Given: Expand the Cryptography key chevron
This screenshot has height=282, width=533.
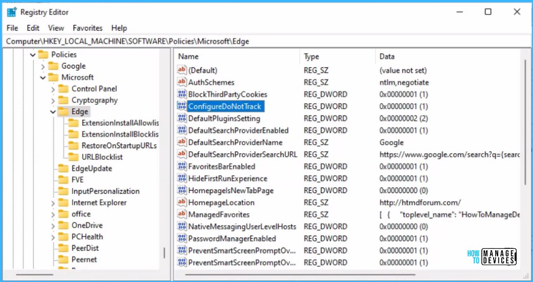Looking at the screenshot, I should 53,101.
